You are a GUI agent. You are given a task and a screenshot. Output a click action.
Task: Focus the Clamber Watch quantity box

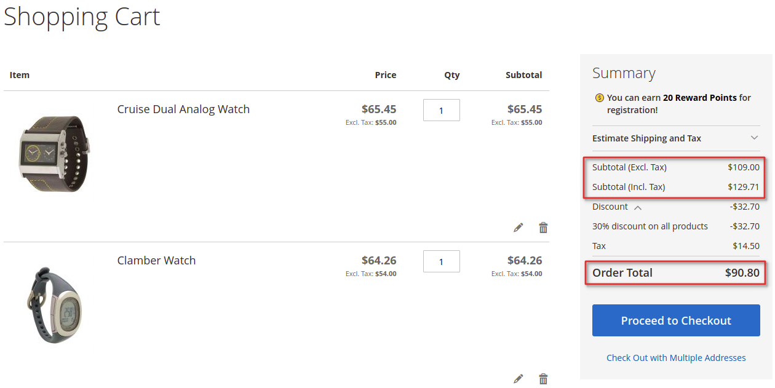(x=441, y=261)
